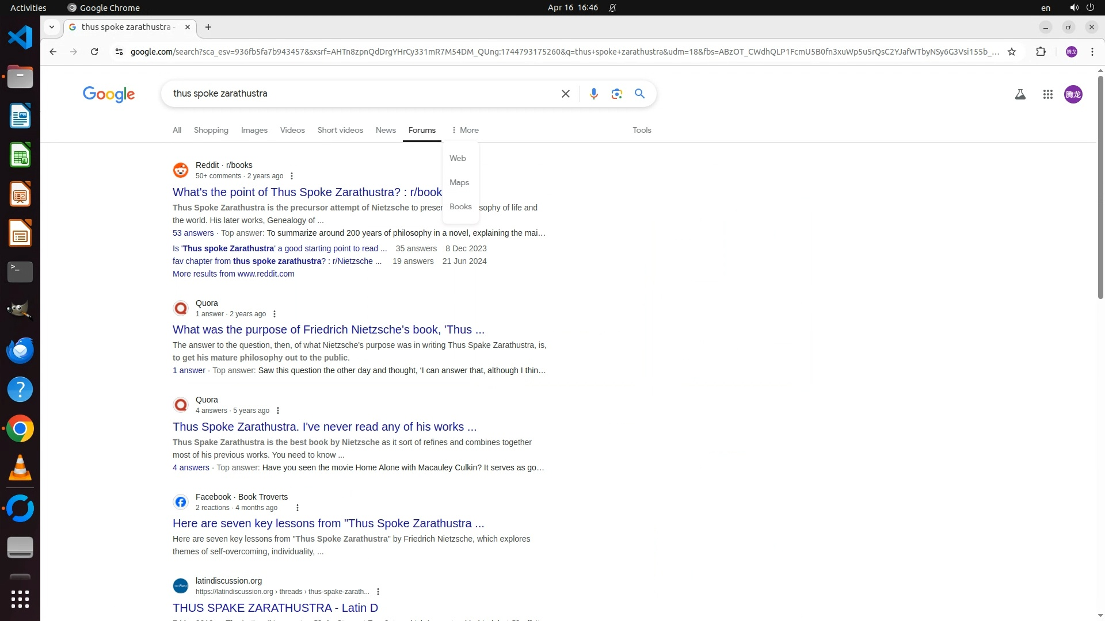Reload the current page

point(94,52)
